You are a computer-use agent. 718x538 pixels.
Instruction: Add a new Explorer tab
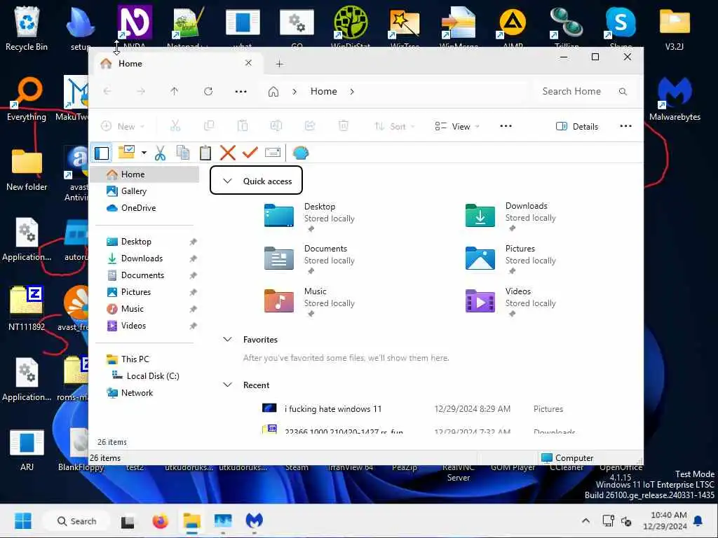279,64
